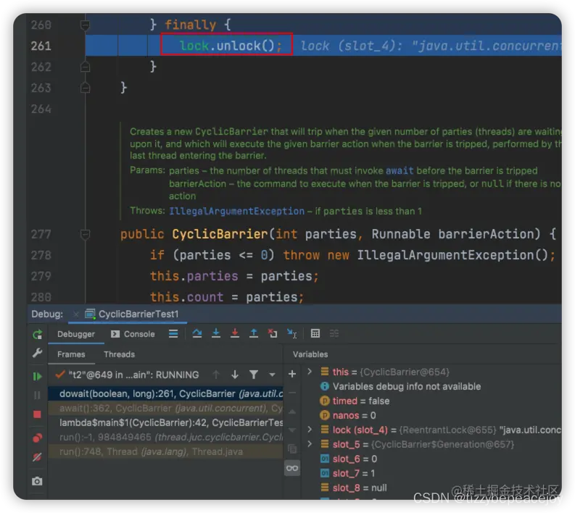575x513 pixels.
Task: Open evaluate expression calculator
Action: (315, 333)
